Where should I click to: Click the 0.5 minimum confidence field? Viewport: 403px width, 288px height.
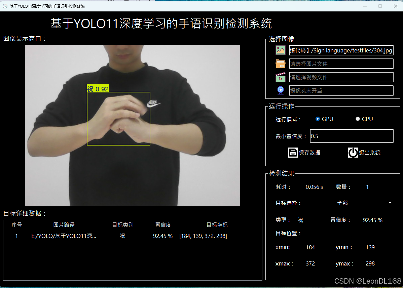click(351, 136)
